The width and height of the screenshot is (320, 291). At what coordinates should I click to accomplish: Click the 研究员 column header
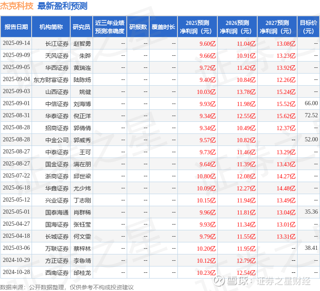81,27
